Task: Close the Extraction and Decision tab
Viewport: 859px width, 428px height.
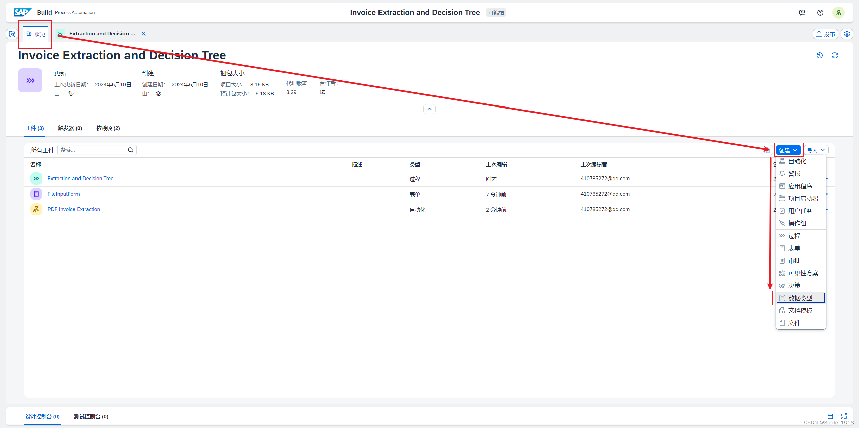Action: coord(144,34)
